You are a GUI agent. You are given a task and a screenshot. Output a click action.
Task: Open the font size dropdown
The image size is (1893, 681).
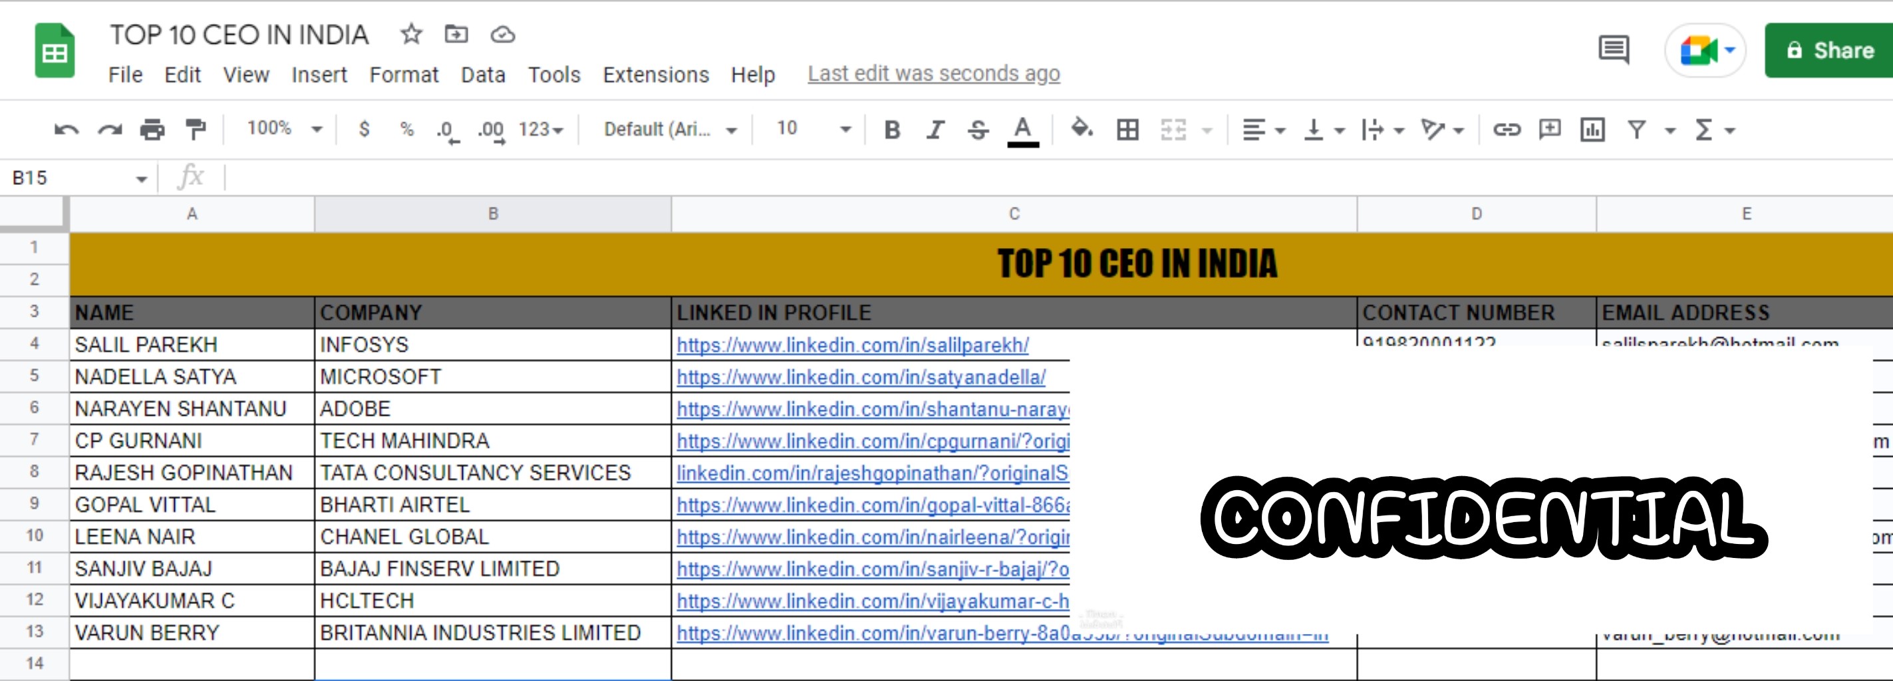coord(813,129)
